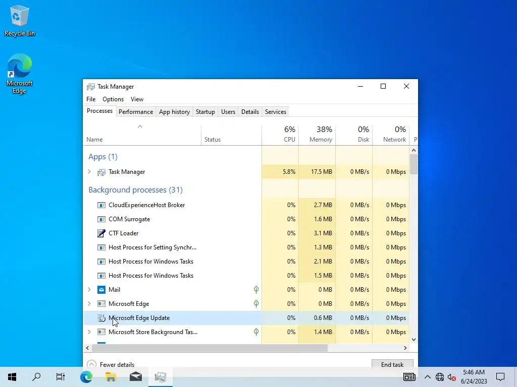
Task: Click the Task Manager app row icon
Action: tap(101, 172)
